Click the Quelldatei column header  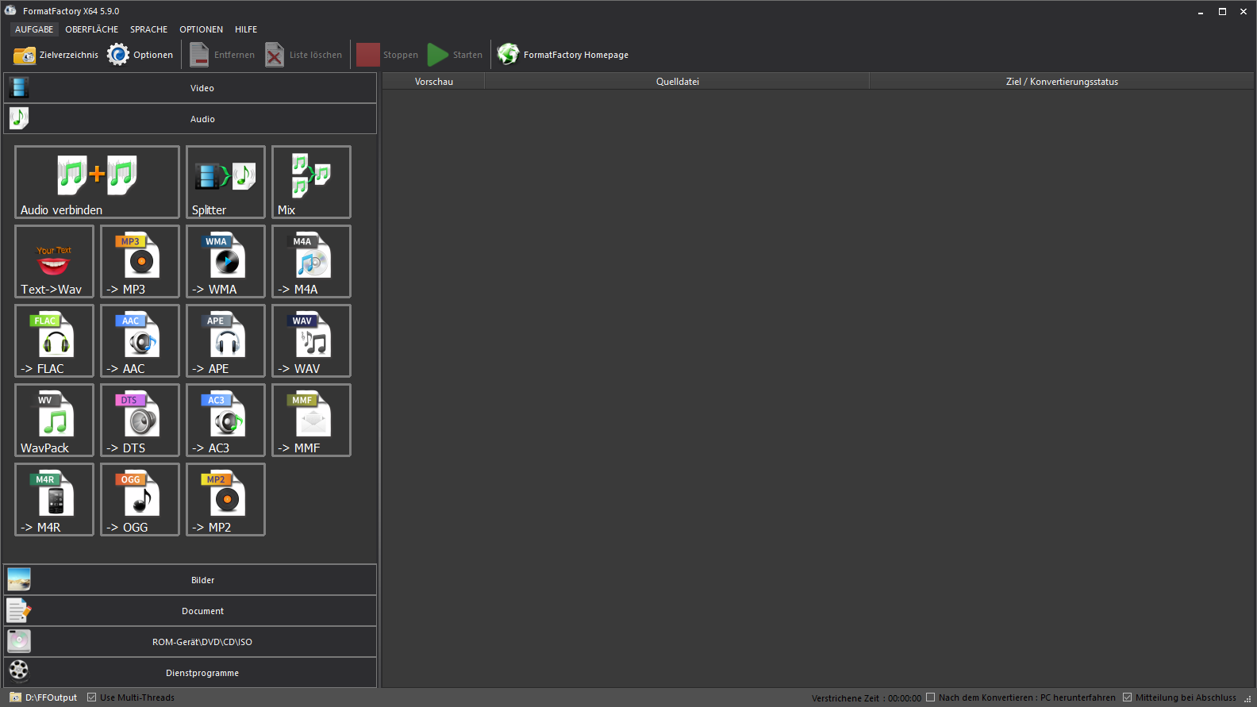[x=678, y=82]
